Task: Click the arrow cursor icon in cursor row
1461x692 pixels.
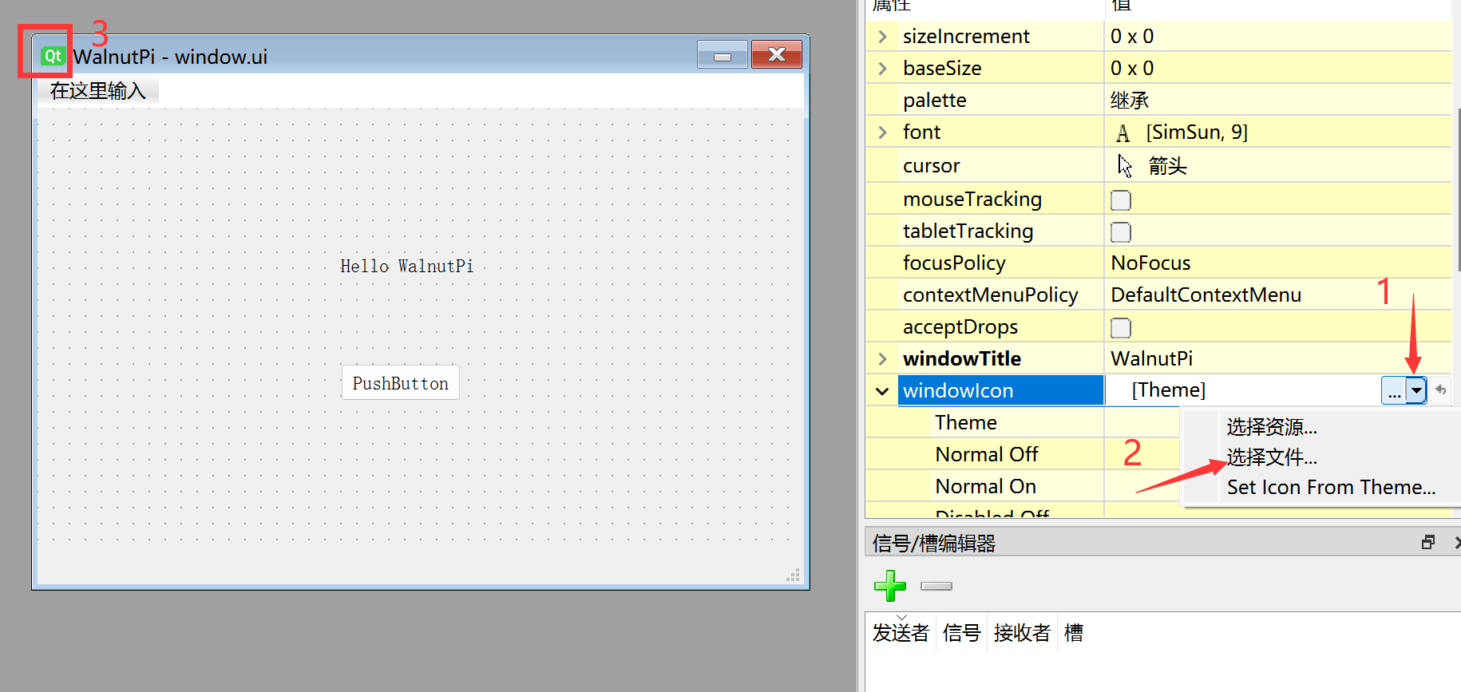Action: pyautogui.click(x=1125, y=165)
